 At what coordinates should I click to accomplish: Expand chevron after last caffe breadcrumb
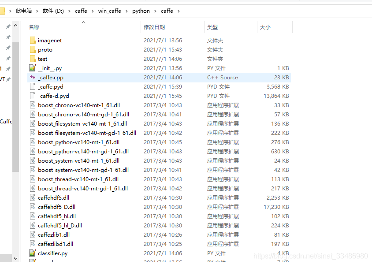[179, 11]
